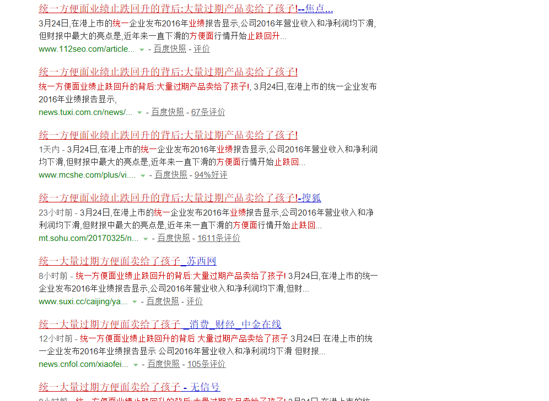Open 百度快照 for the 112seo.com result

click(x=170, y=49)
